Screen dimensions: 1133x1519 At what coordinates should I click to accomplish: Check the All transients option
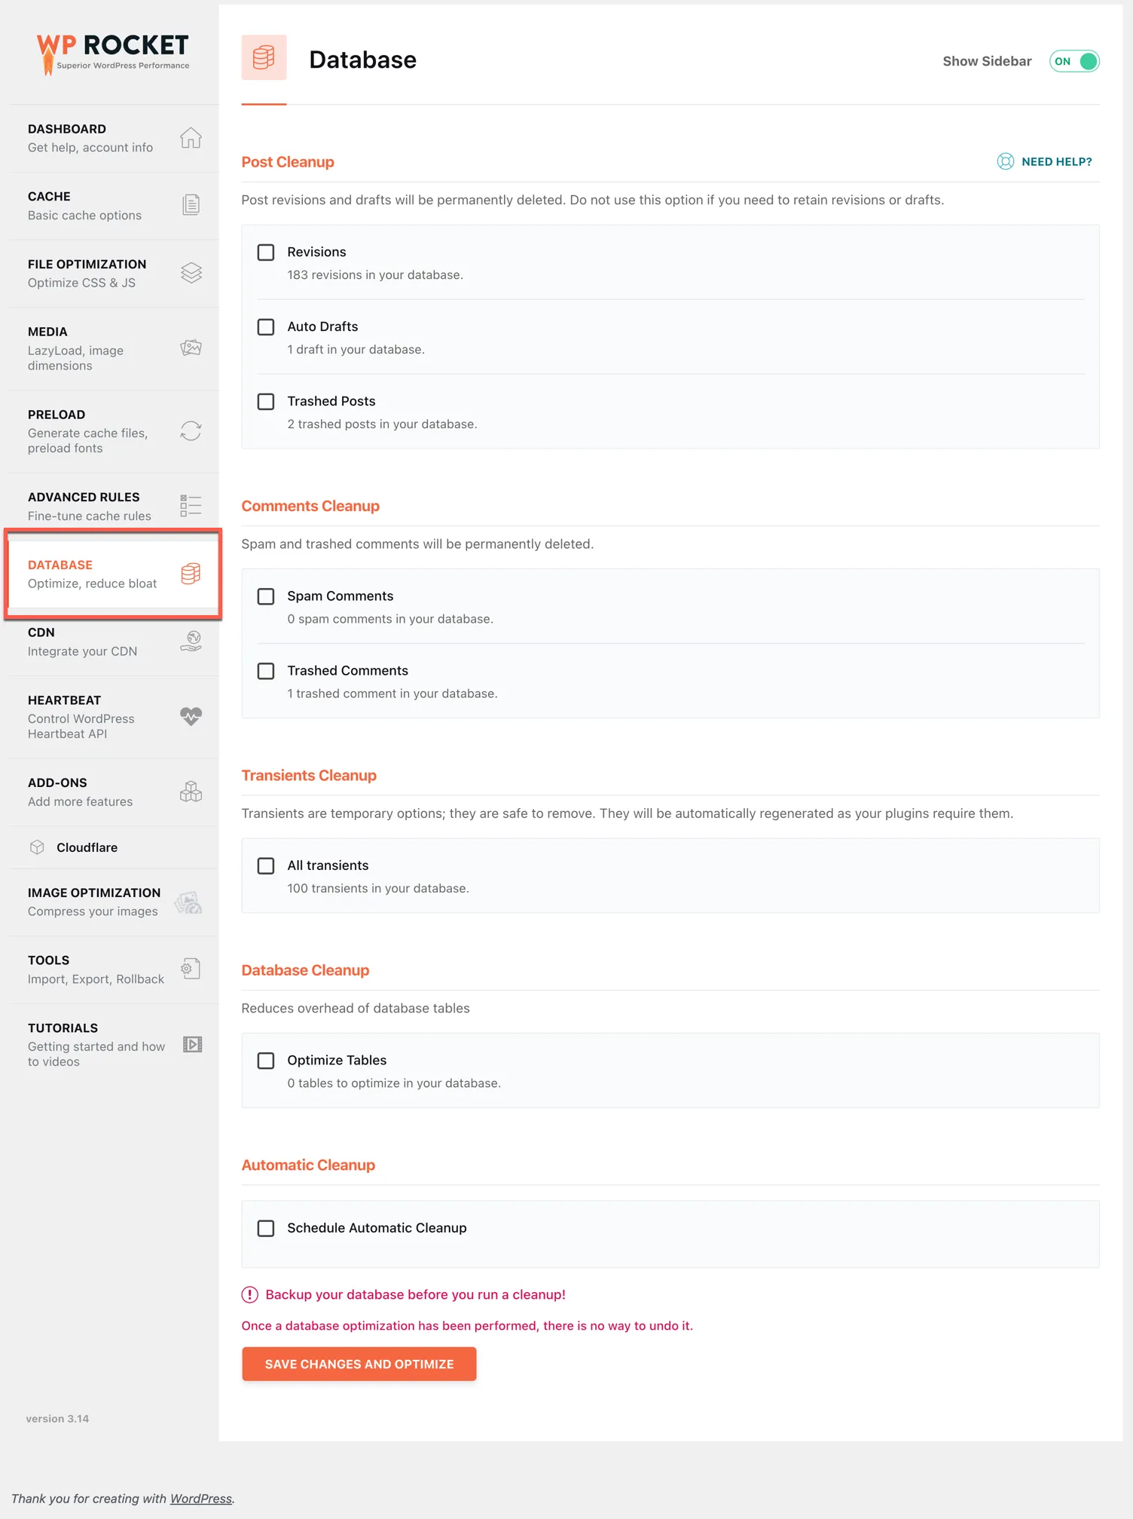click(265, 865)
